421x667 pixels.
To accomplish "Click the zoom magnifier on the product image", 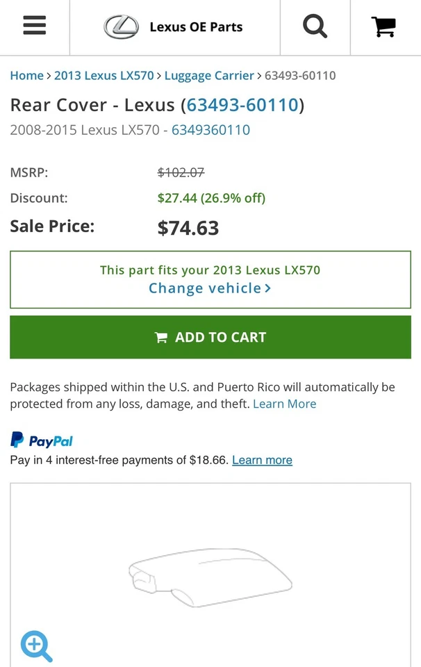I will (36, 646).
